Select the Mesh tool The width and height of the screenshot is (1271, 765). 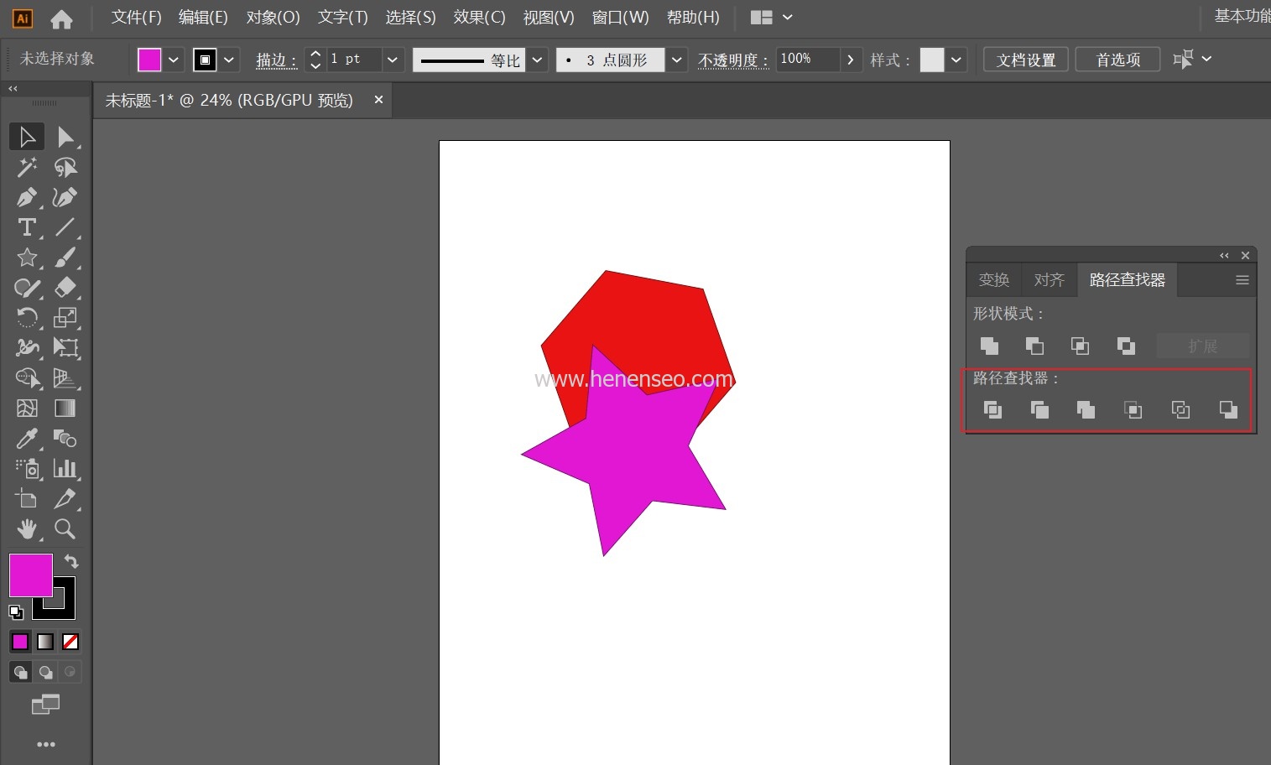pos(27,409)
